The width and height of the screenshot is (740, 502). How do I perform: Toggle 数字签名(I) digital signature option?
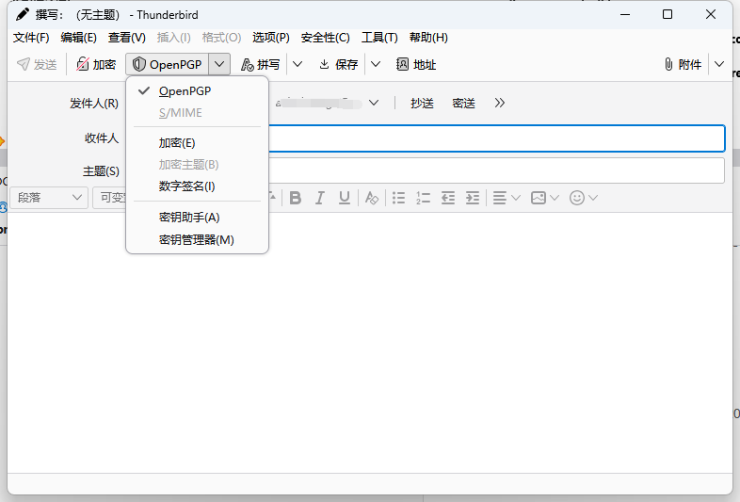point(186,186)
